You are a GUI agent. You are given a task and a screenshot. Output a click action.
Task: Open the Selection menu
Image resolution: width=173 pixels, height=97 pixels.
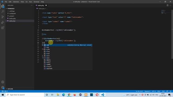(16, 2)
